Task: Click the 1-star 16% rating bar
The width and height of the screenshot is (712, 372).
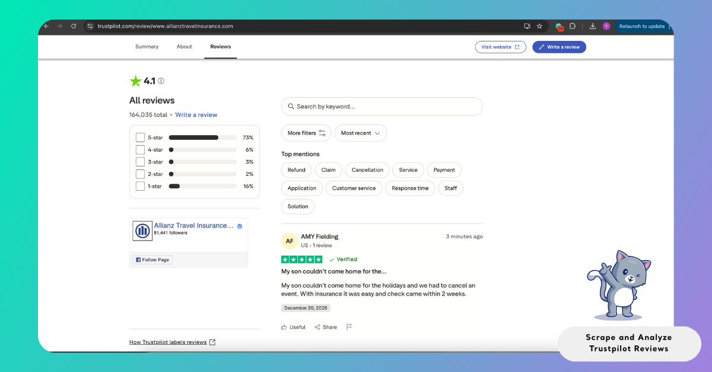Action: tap(202, 186)
